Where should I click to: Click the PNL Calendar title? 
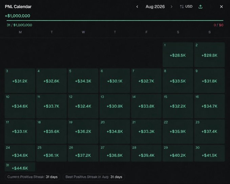pyautogui.click(x=18, y=6)
